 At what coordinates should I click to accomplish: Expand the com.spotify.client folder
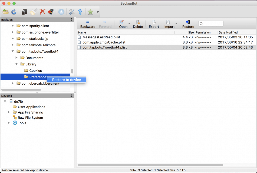tap(13, 26)
